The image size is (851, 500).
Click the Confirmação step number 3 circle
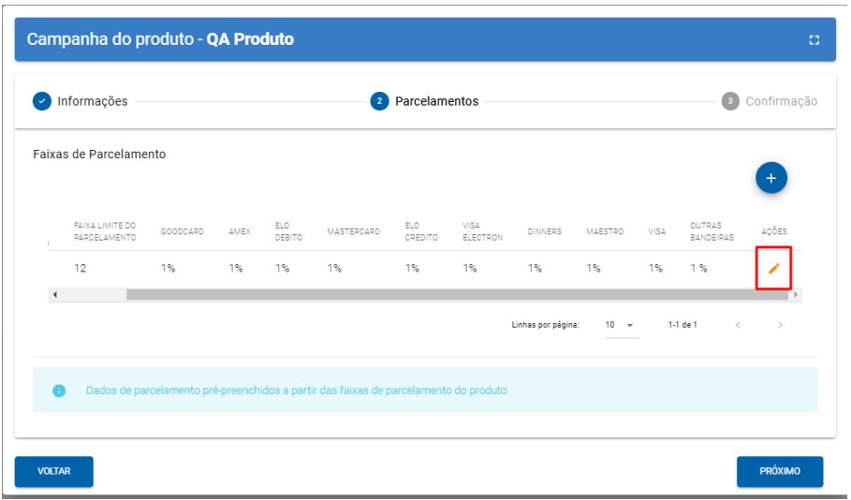(x=730, y=101)
